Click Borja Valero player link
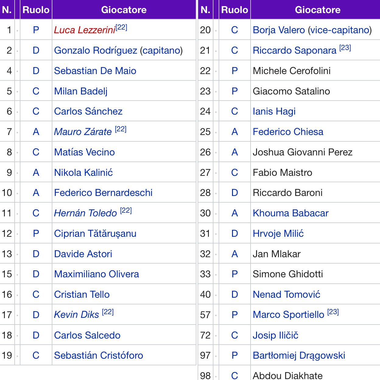The width and height of the screenshot is (380, 380). (x=279, y=30)
